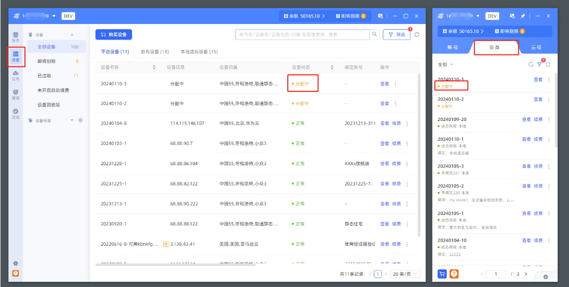Open the filter funnel in the small window
The image size is (569, 287).
coord(539,64)
